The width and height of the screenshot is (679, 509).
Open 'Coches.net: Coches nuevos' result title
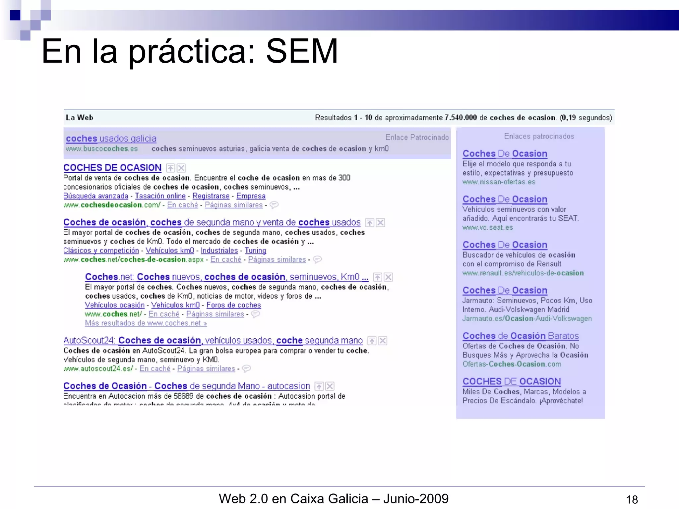click(x=227, y=277)
